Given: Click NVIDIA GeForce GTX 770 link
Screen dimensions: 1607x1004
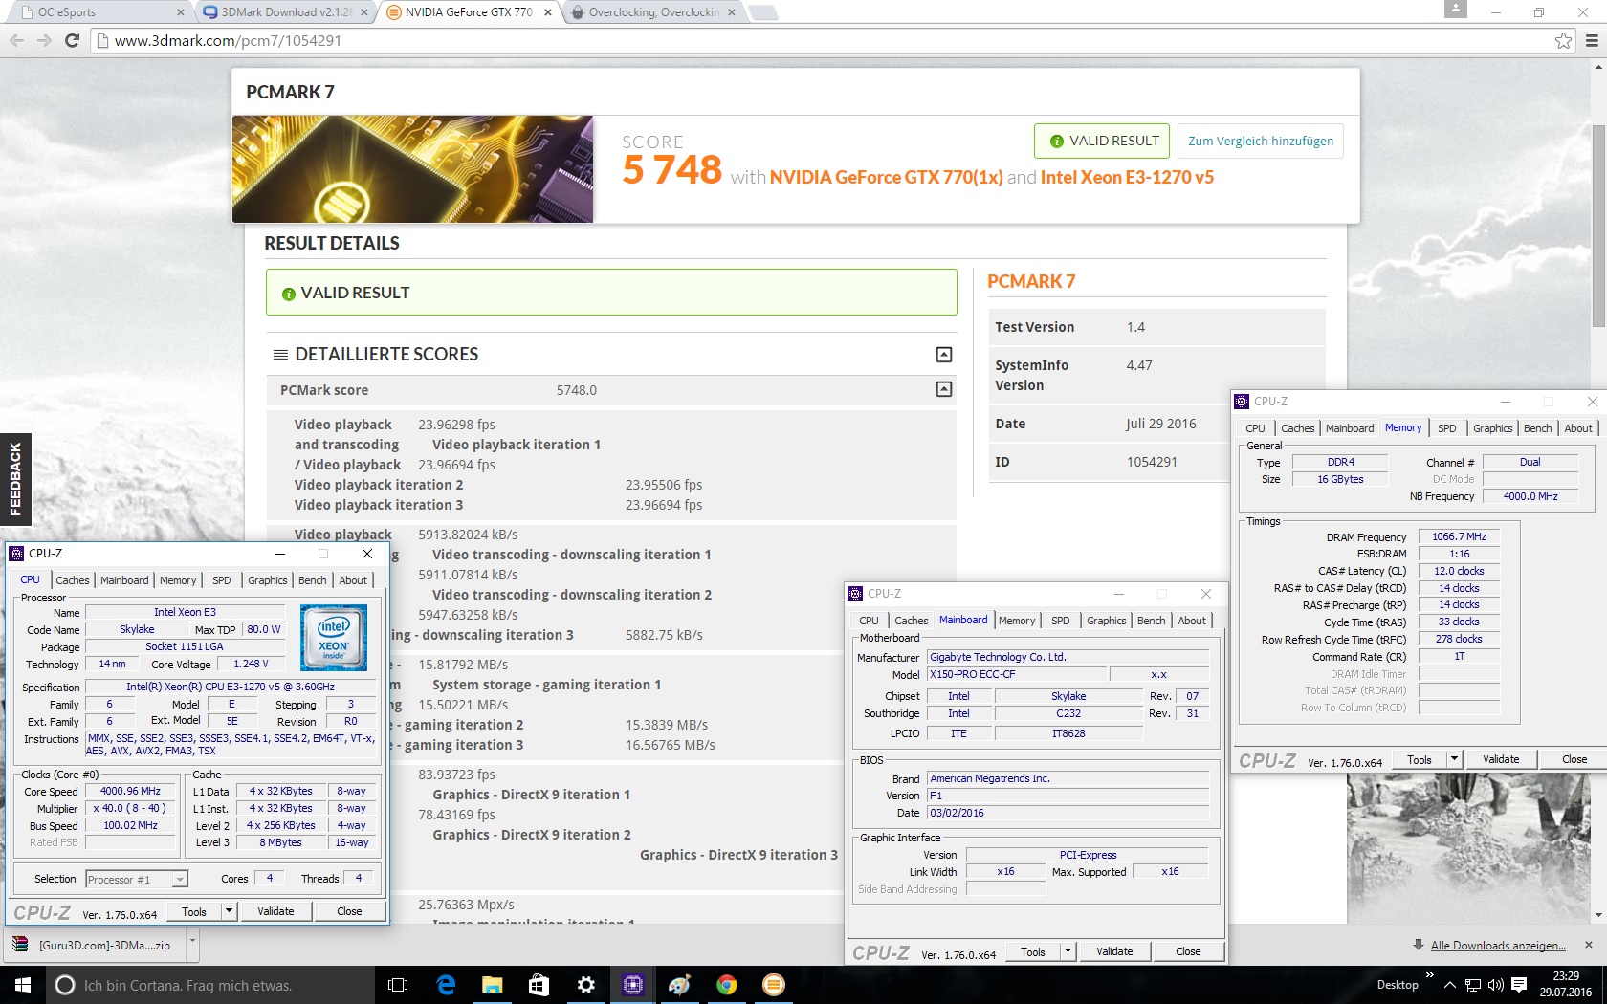Looking at the screenshot, I should [x=886, y=178].
